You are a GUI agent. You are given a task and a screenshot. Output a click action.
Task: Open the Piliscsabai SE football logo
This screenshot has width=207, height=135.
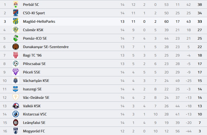tap(16, 64)
